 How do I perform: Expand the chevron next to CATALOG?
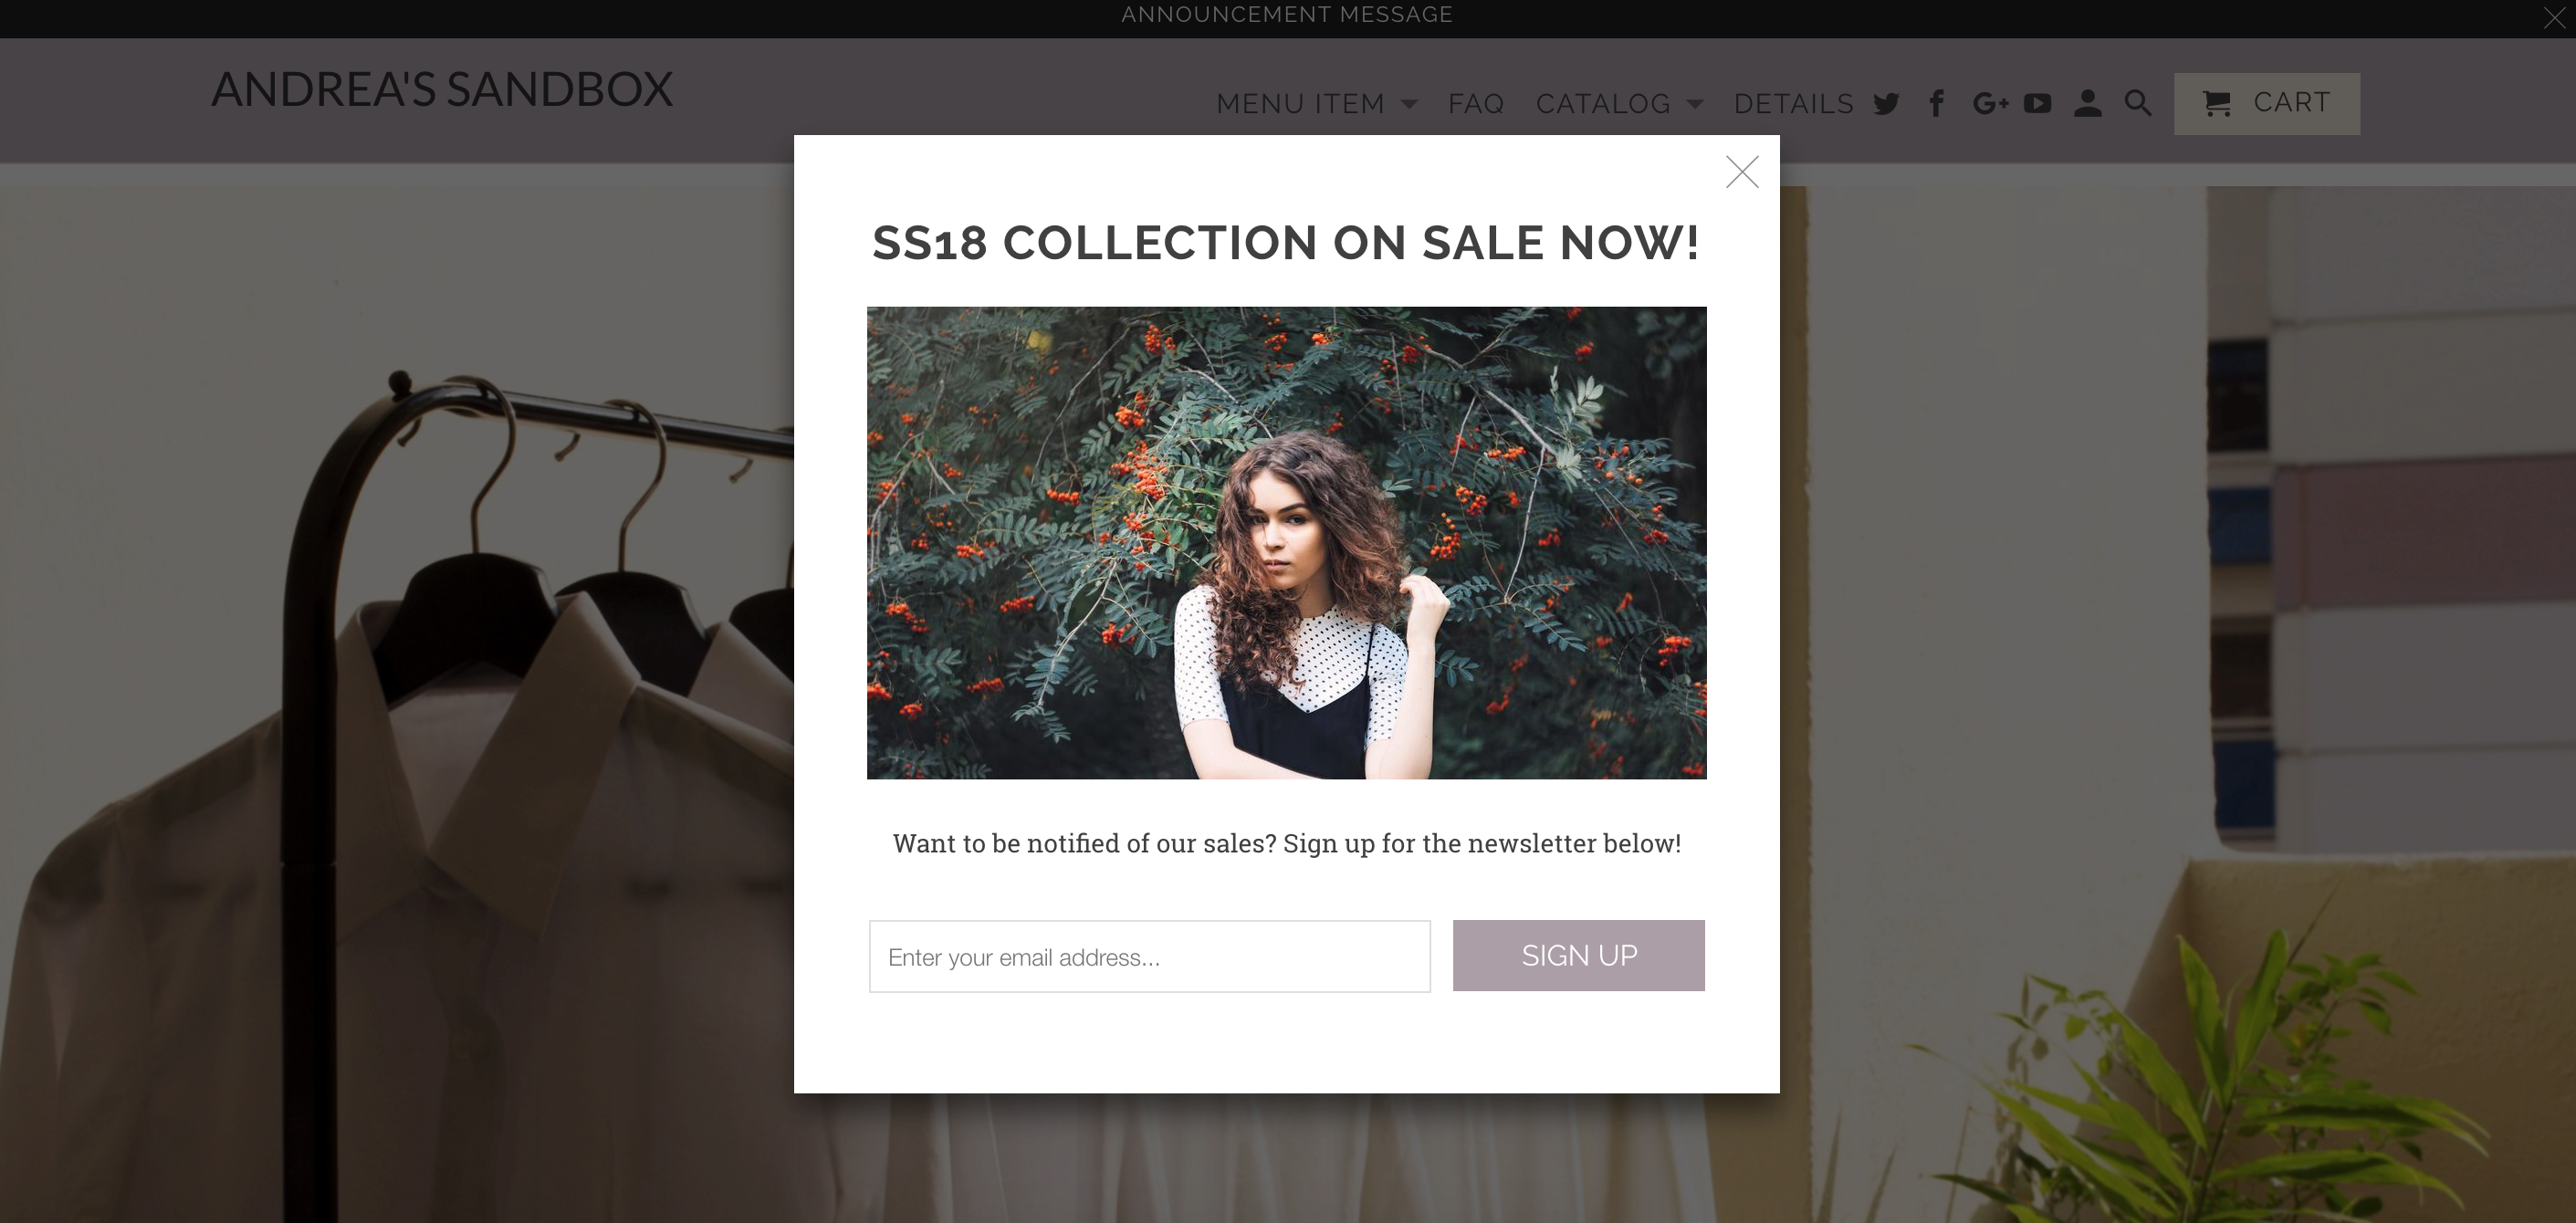tap(1695, 103)
